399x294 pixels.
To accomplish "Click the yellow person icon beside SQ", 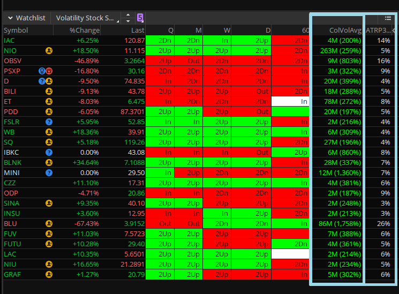I will [x=49, y=142].
